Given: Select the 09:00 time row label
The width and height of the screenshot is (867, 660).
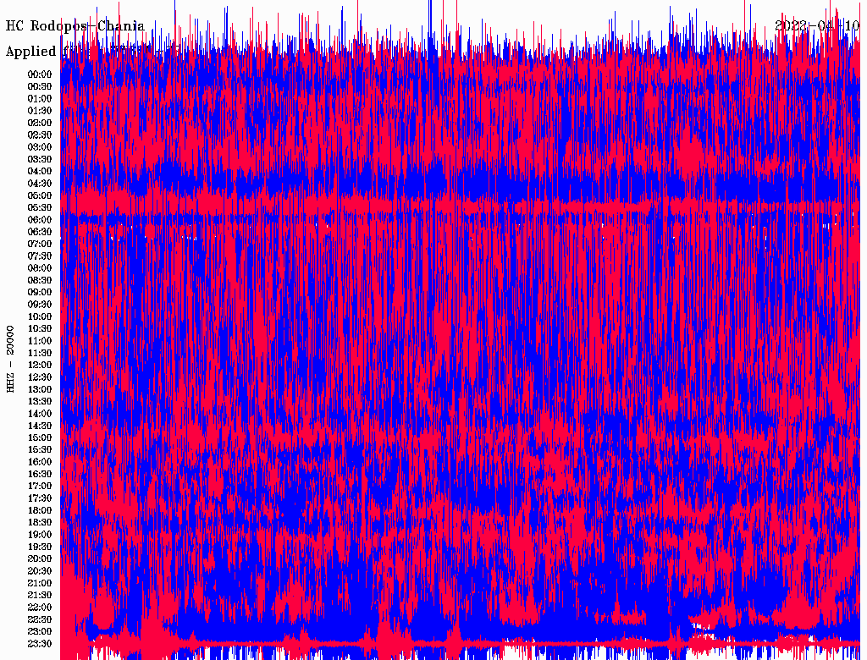Looking at the screenshot, I should (40, 293).
